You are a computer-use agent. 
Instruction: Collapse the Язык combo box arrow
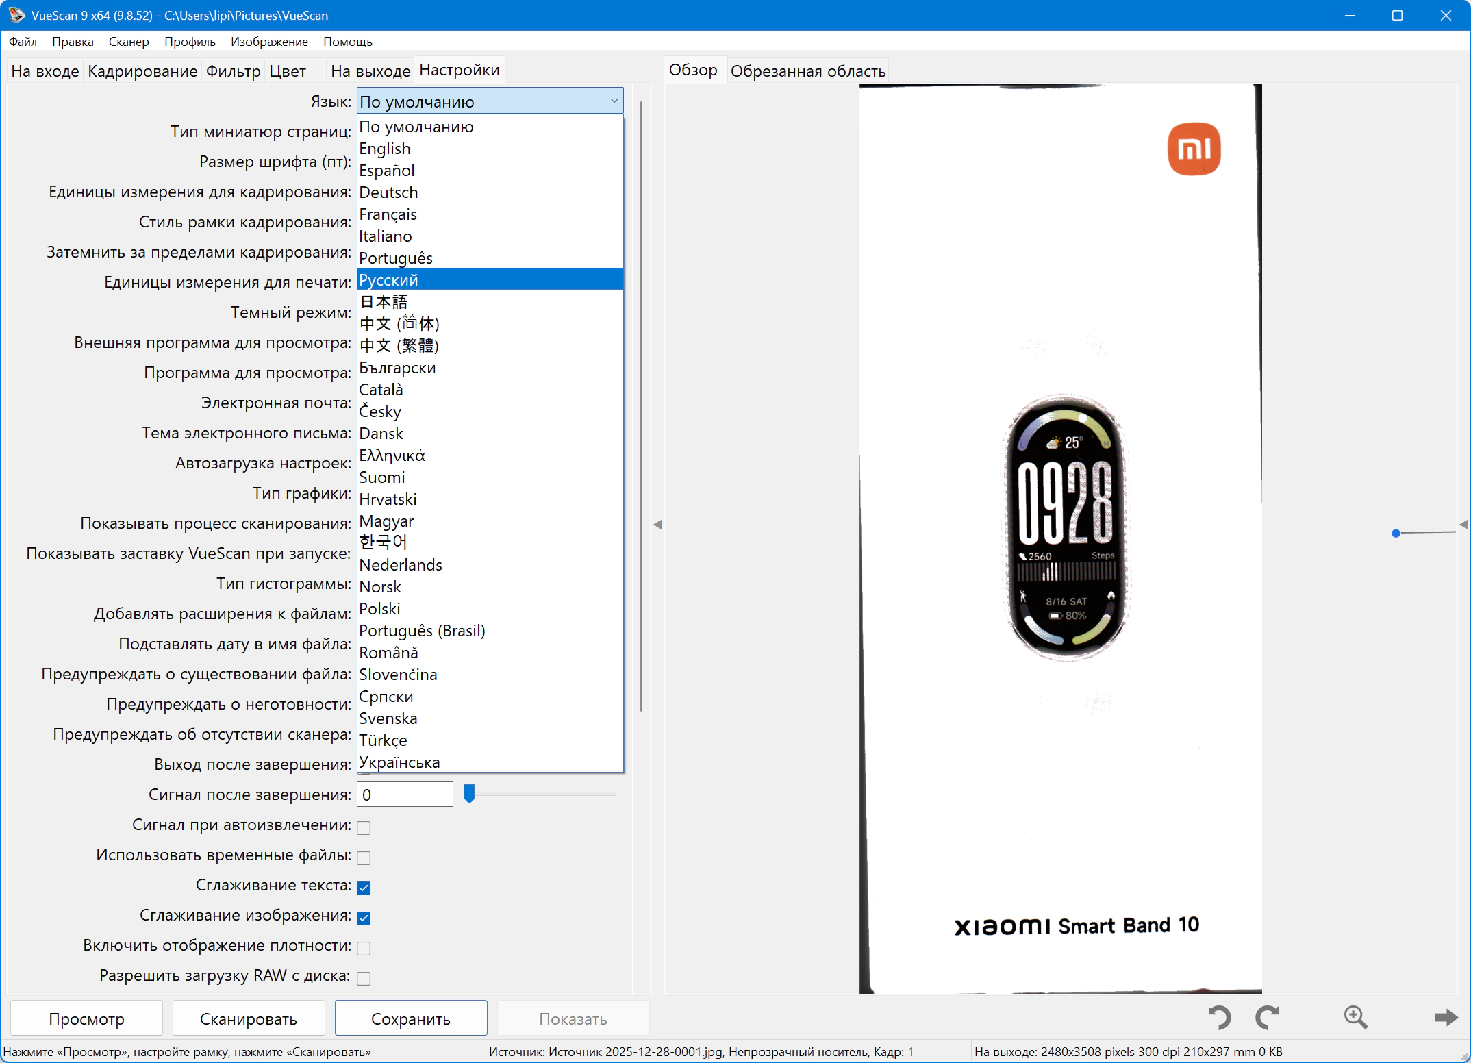[614, 101]
